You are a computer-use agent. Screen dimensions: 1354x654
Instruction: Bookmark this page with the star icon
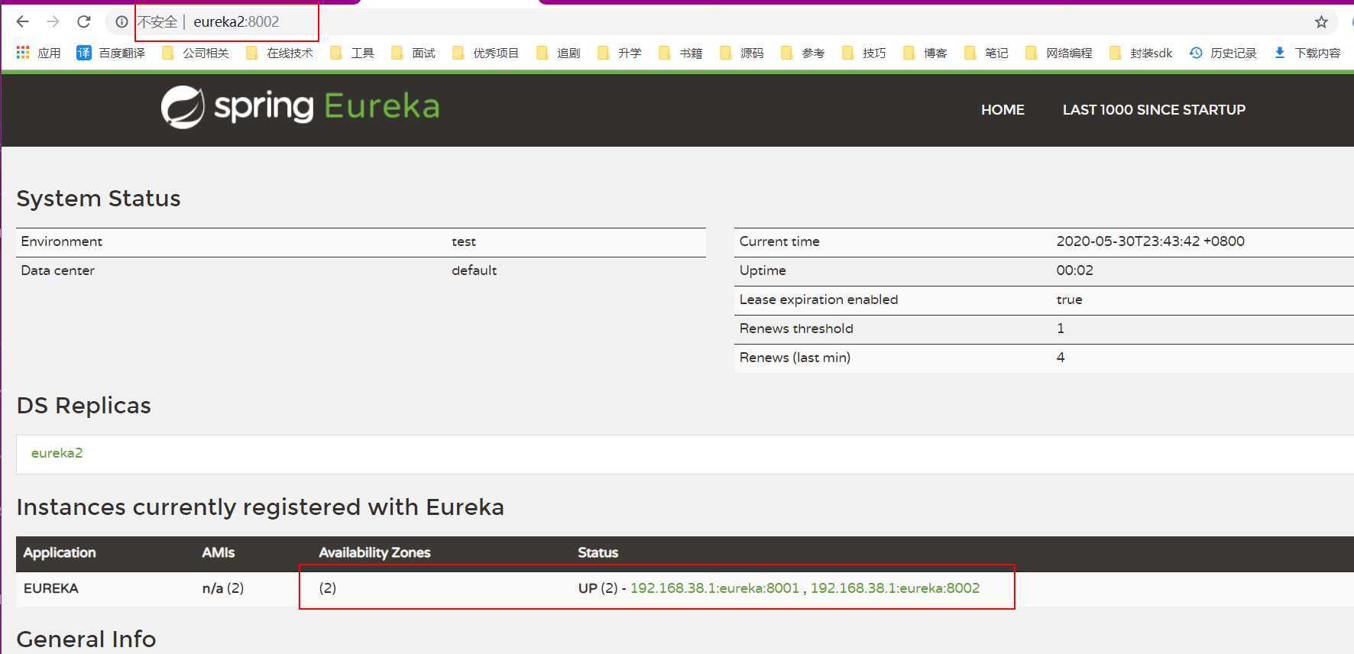[1321, 22]
